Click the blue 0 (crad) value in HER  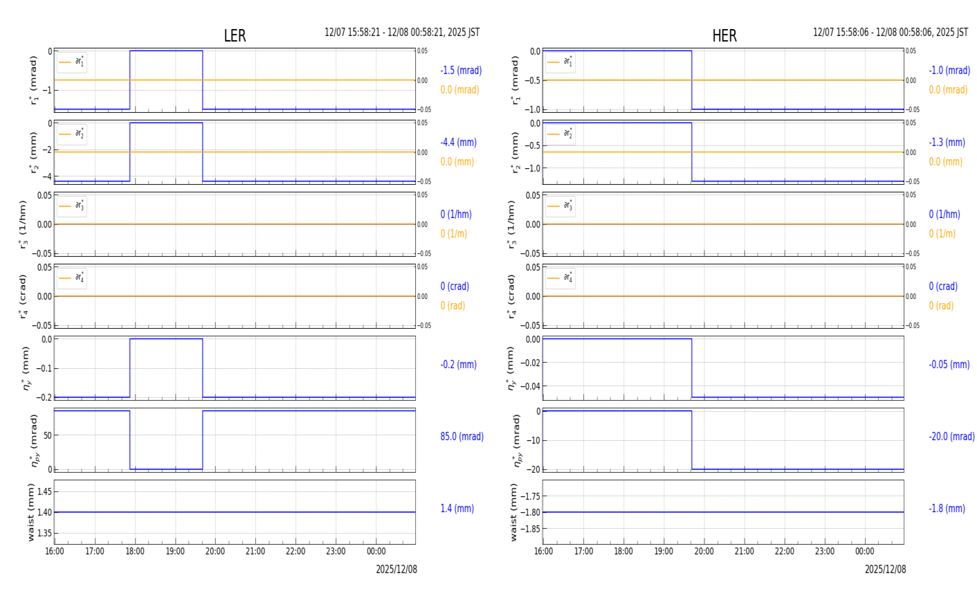[943, 287]
